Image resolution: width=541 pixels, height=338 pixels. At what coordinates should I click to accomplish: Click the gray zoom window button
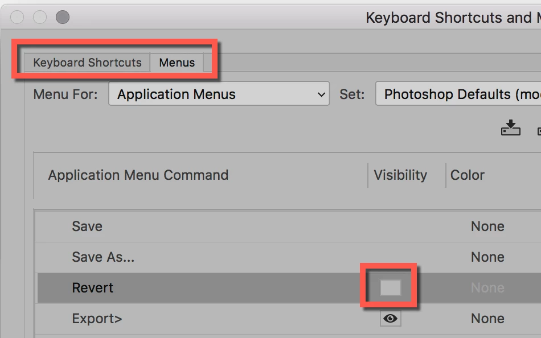[63, 17]
